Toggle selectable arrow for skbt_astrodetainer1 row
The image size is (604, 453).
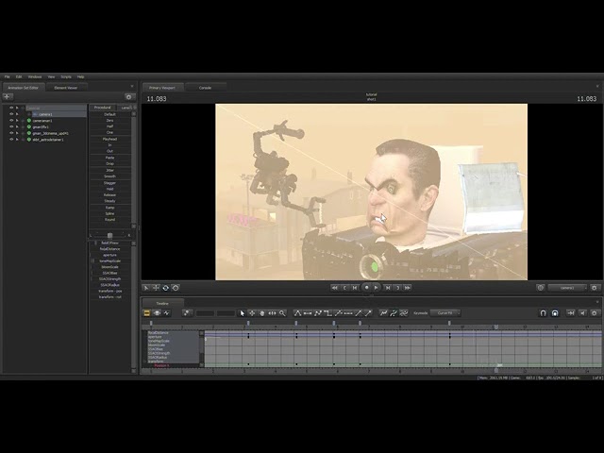17,140
